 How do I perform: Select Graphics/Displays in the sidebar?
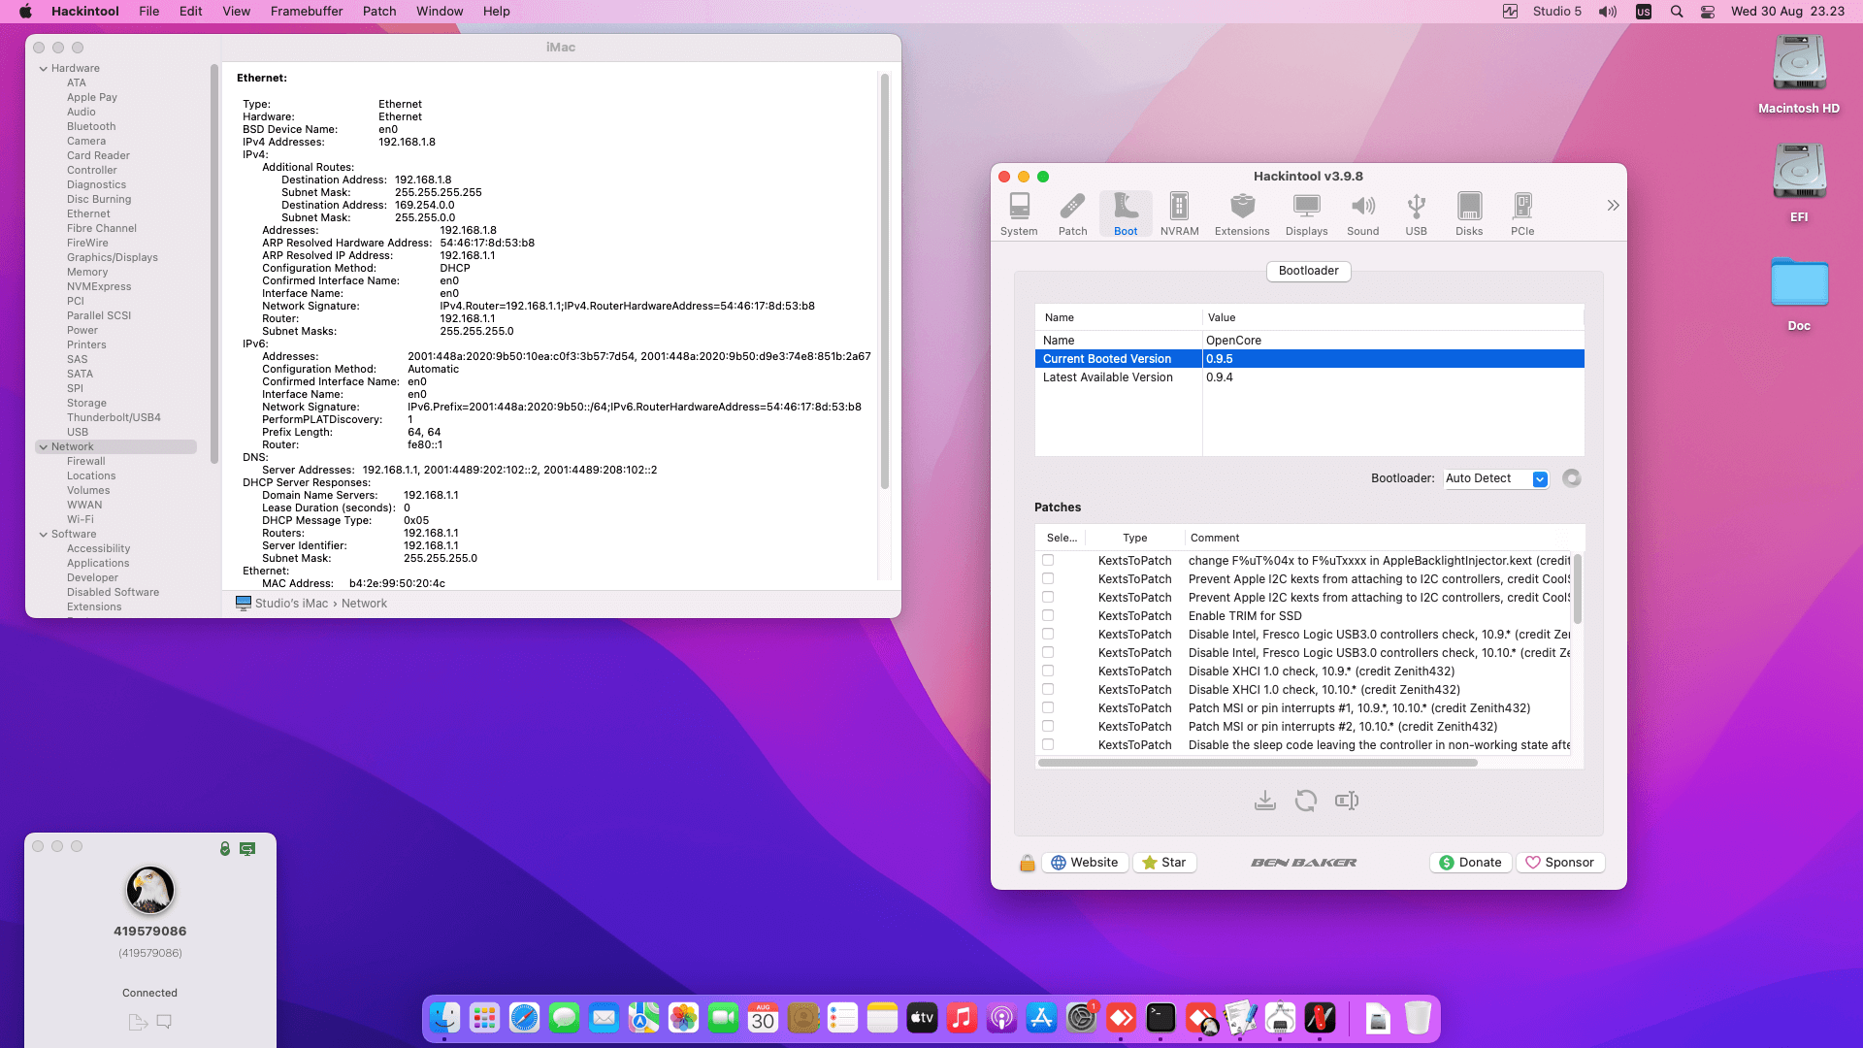(113, 258)
